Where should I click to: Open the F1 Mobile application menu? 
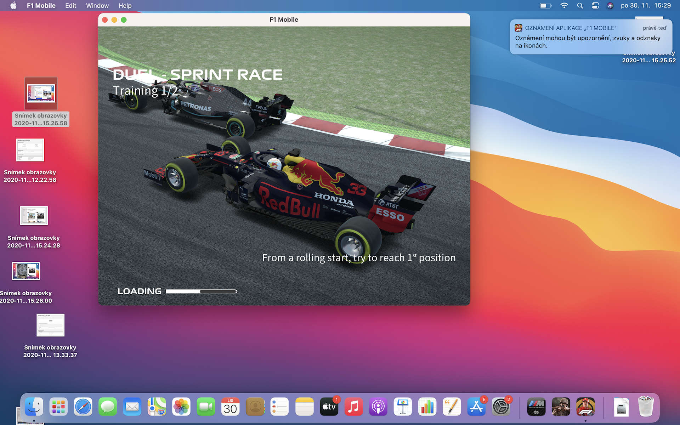[x=41, y=6]
